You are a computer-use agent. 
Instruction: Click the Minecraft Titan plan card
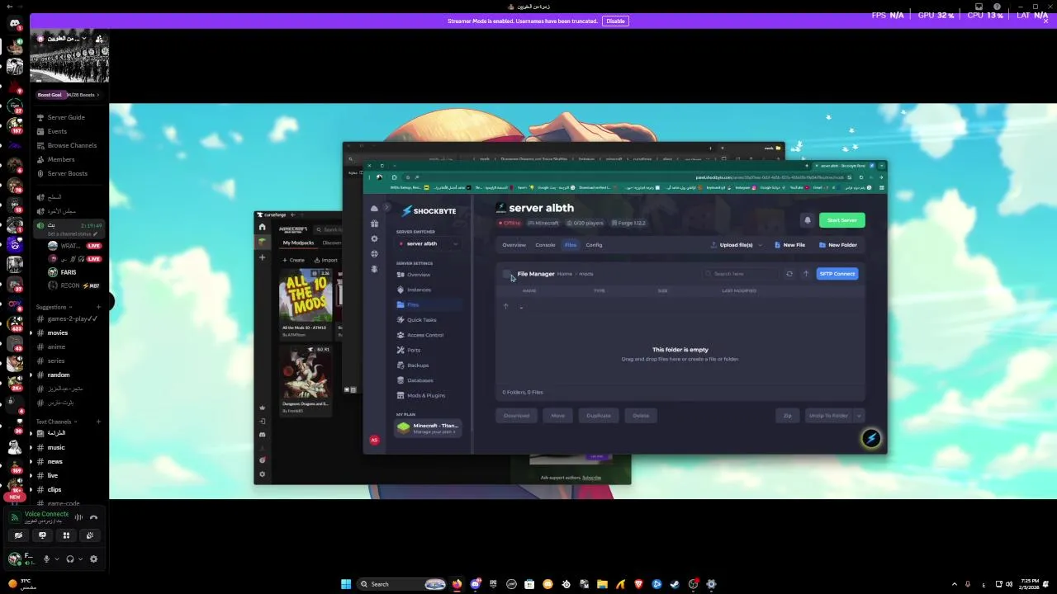tap(428, 428)
